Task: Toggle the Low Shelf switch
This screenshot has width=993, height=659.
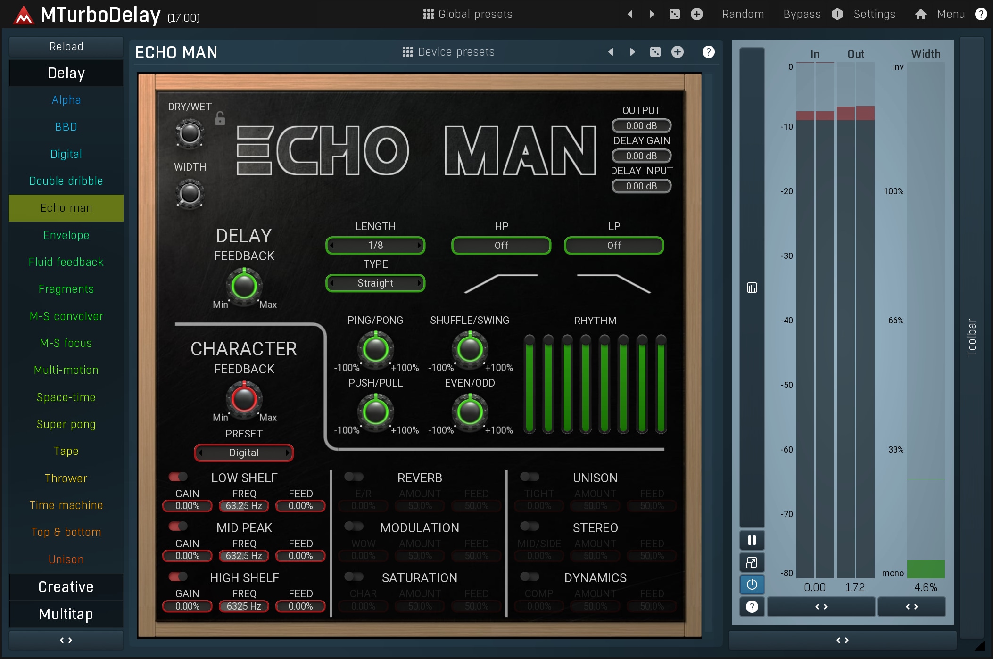Action: (x=178, y=477)
